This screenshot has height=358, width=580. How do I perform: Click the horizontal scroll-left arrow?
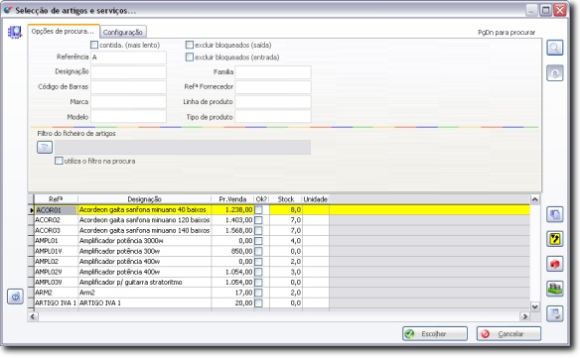pyautogui.click(x=33, y=316)
